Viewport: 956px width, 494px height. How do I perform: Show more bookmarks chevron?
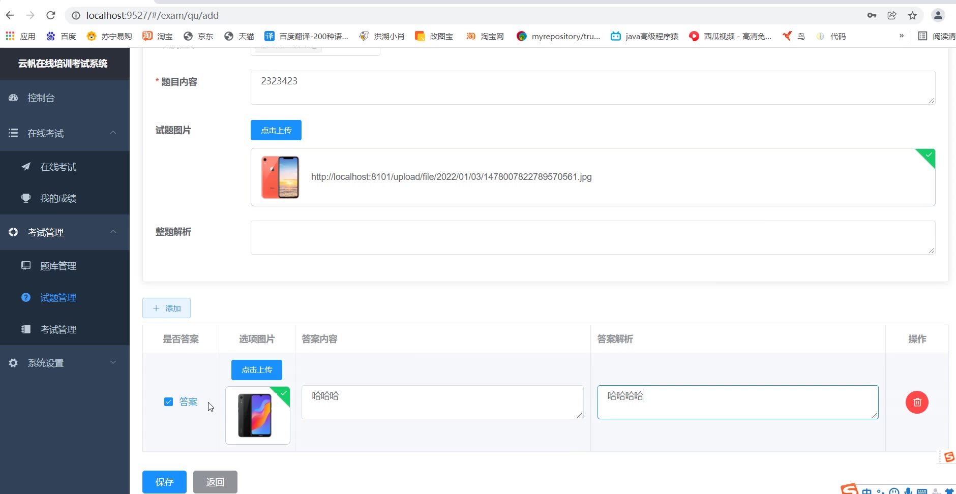[x=902, y=36]
